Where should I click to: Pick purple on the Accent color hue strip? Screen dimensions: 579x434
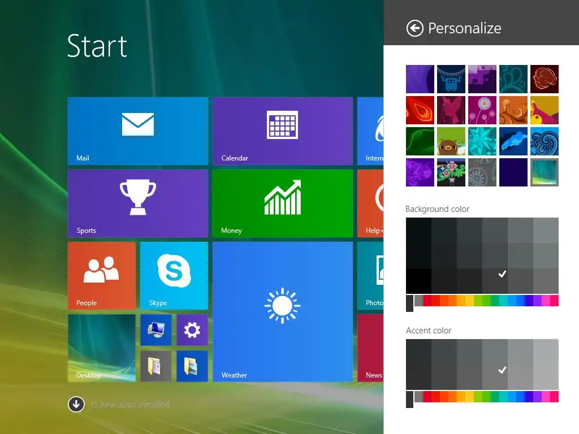point(537,397)
